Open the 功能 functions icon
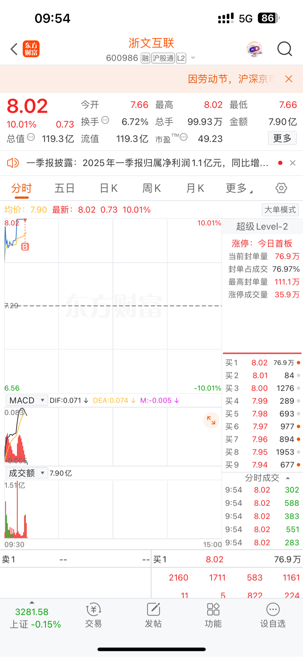Image resolution: width=303 pixels, height=657 pixels. pos(213,615)
